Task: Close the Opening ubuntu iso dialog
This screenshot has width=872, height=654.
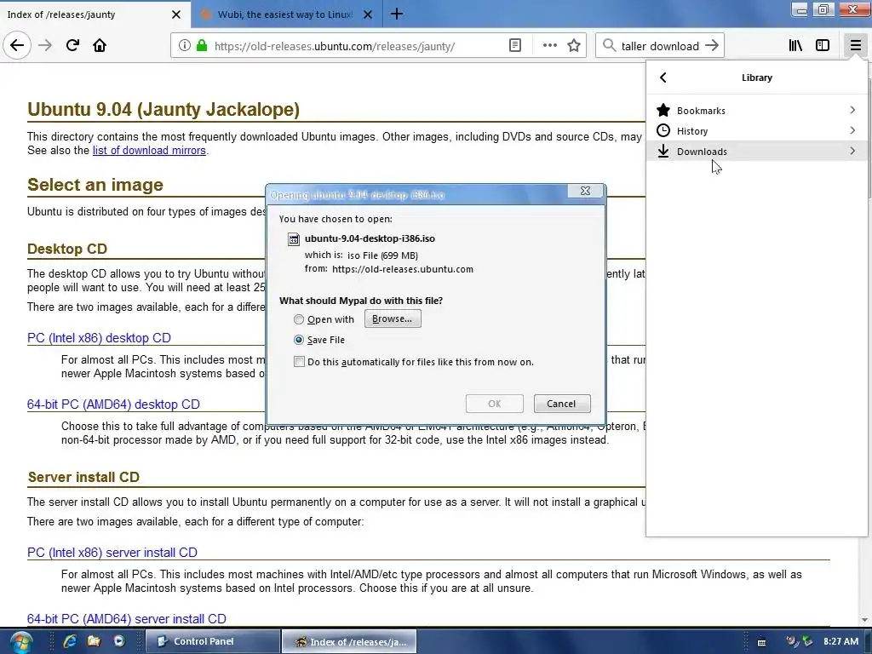Action: [585, 191]
